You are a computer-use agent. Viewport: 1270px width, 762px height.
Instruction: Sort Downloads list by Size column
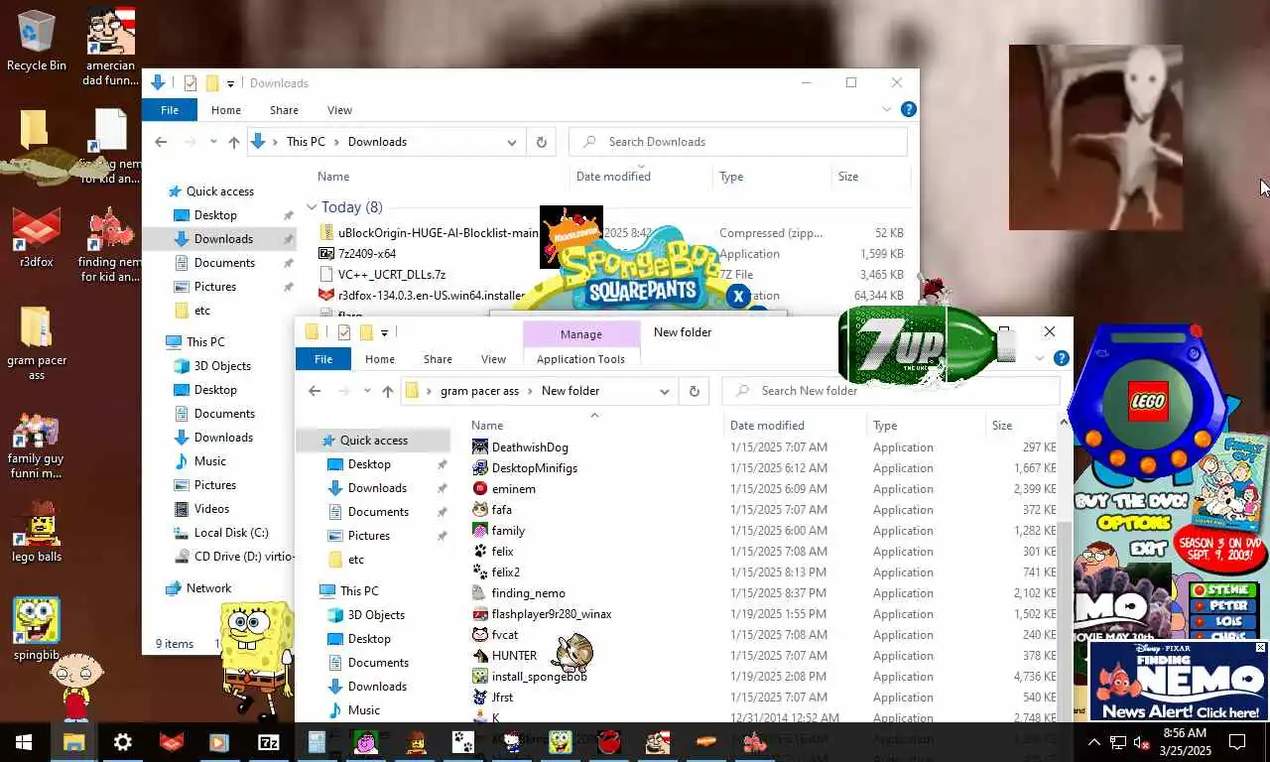pos(848,177)
